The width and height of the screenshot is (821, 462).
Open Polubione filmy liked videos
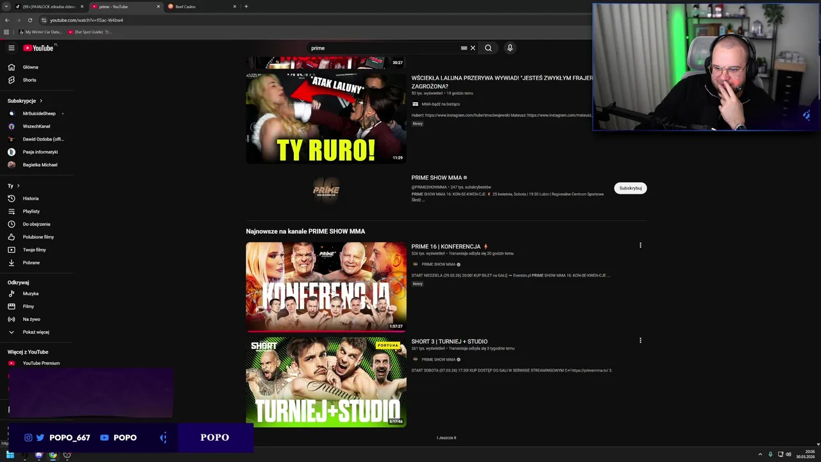38,237
